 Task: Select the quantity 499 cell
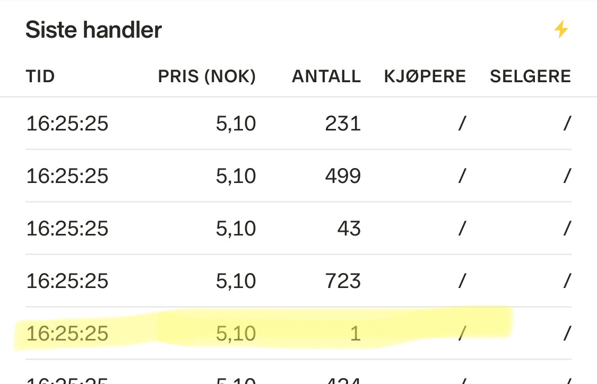[343, 176]
